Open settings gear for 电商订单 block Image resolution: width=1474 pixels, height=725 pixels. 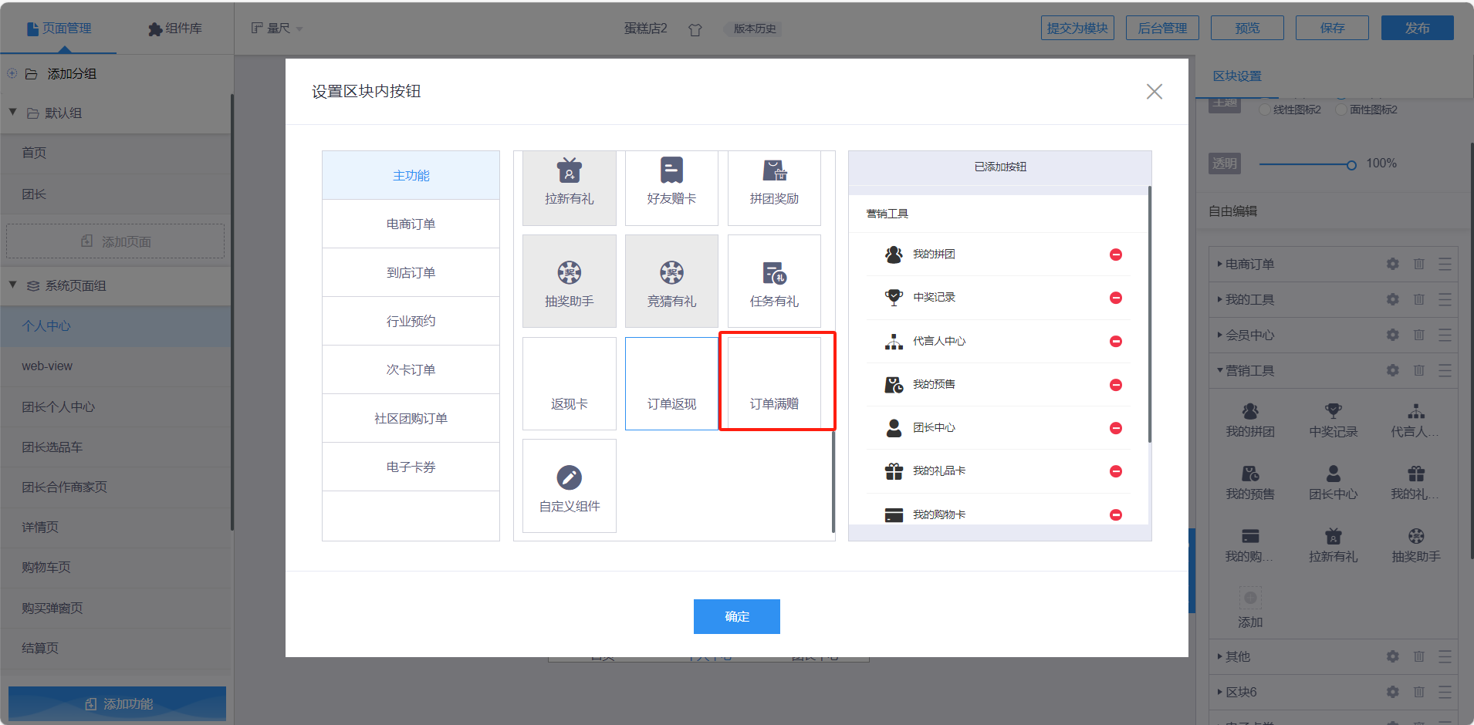(x=1392, y=264)
